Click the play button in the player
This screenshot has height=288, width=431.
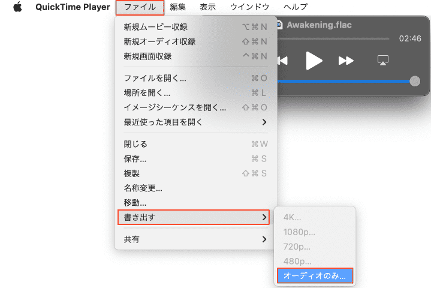click(314, 61)
